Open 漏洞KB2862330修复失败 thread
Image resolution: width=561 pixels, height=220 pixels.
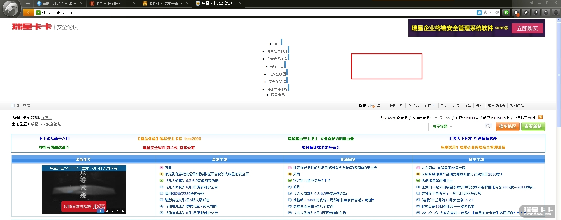point(184,193)
